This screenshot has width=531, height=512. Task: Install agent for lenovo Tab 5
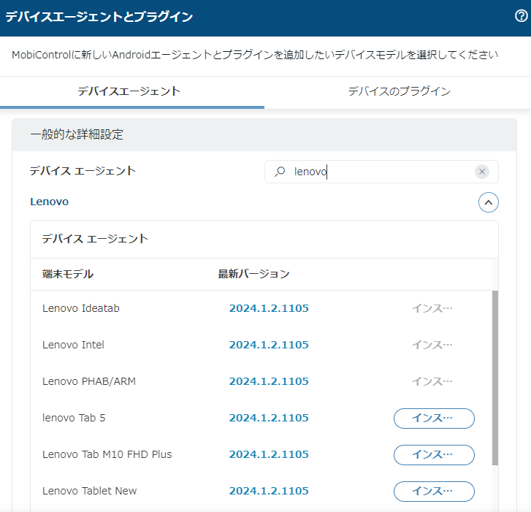point(434,419)
